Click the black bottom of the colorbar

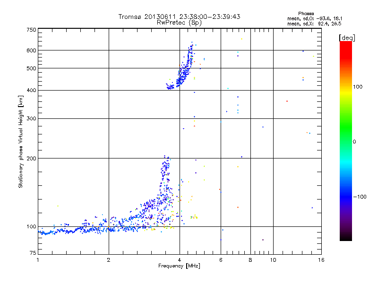tap(346, 237)
